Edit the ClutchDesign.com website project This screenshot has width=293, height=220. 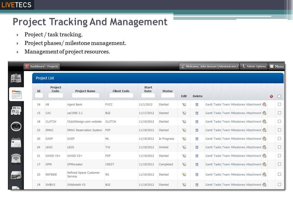(x=184, y=122)
